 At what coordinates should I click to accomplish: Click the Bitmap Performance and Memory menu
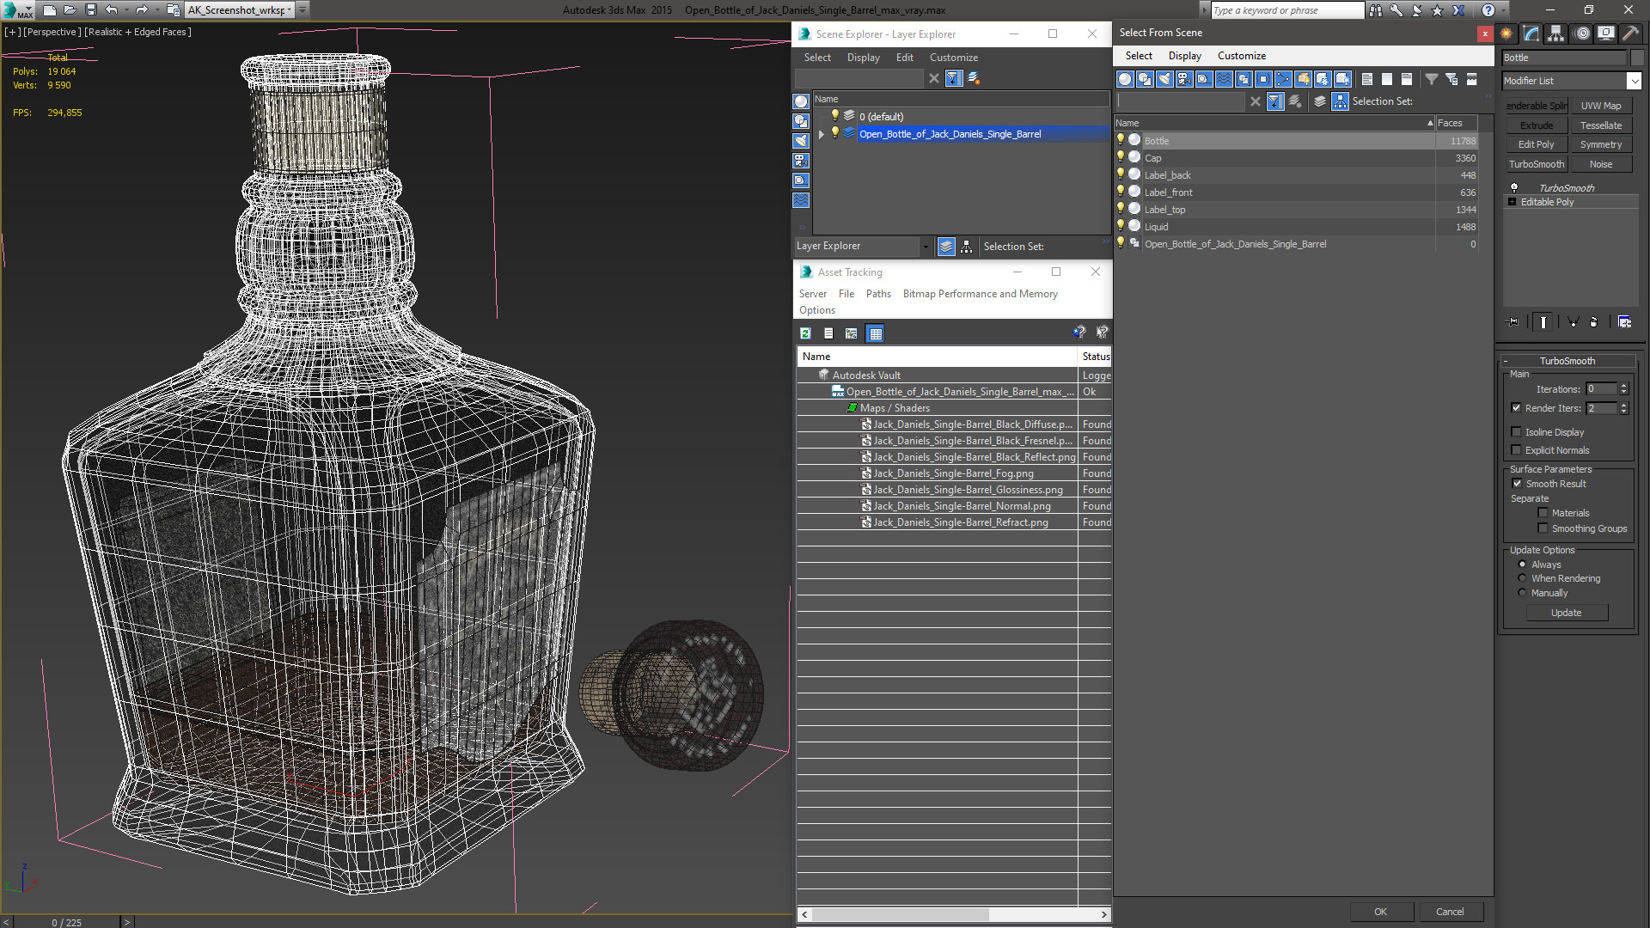979,292
